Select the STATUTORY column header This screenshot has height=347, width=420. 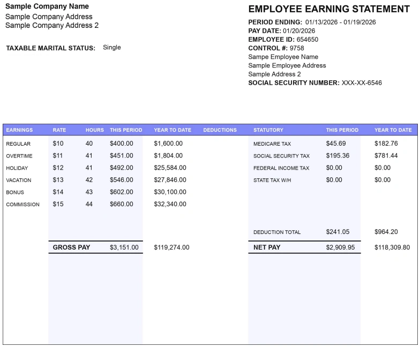[268, 130]
